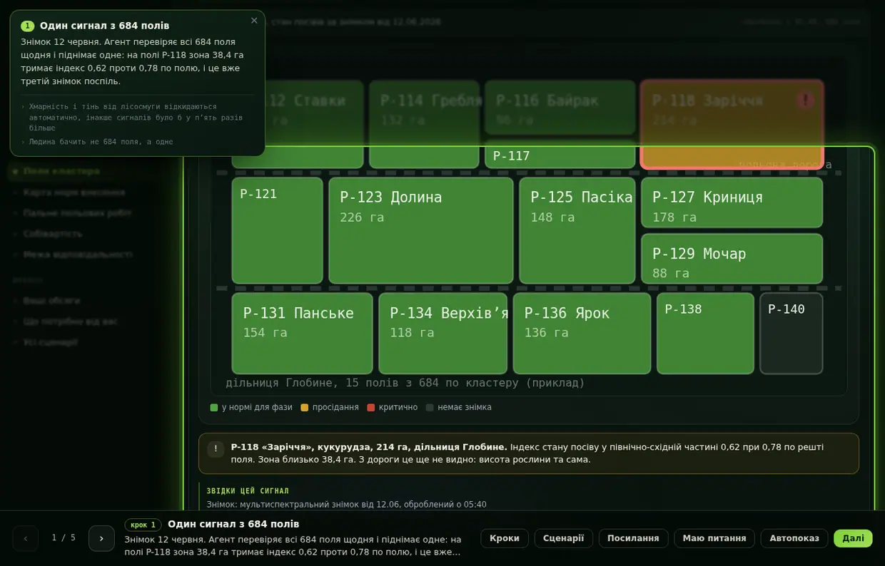Click the «Маю питання» button
The width and height of the screenshot is (885, 566).
point(714,538)
